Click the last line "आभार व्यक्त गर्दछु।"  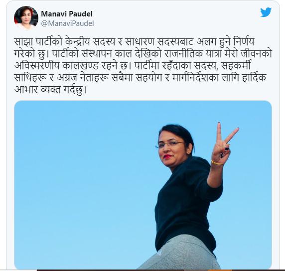click(50, 90)
